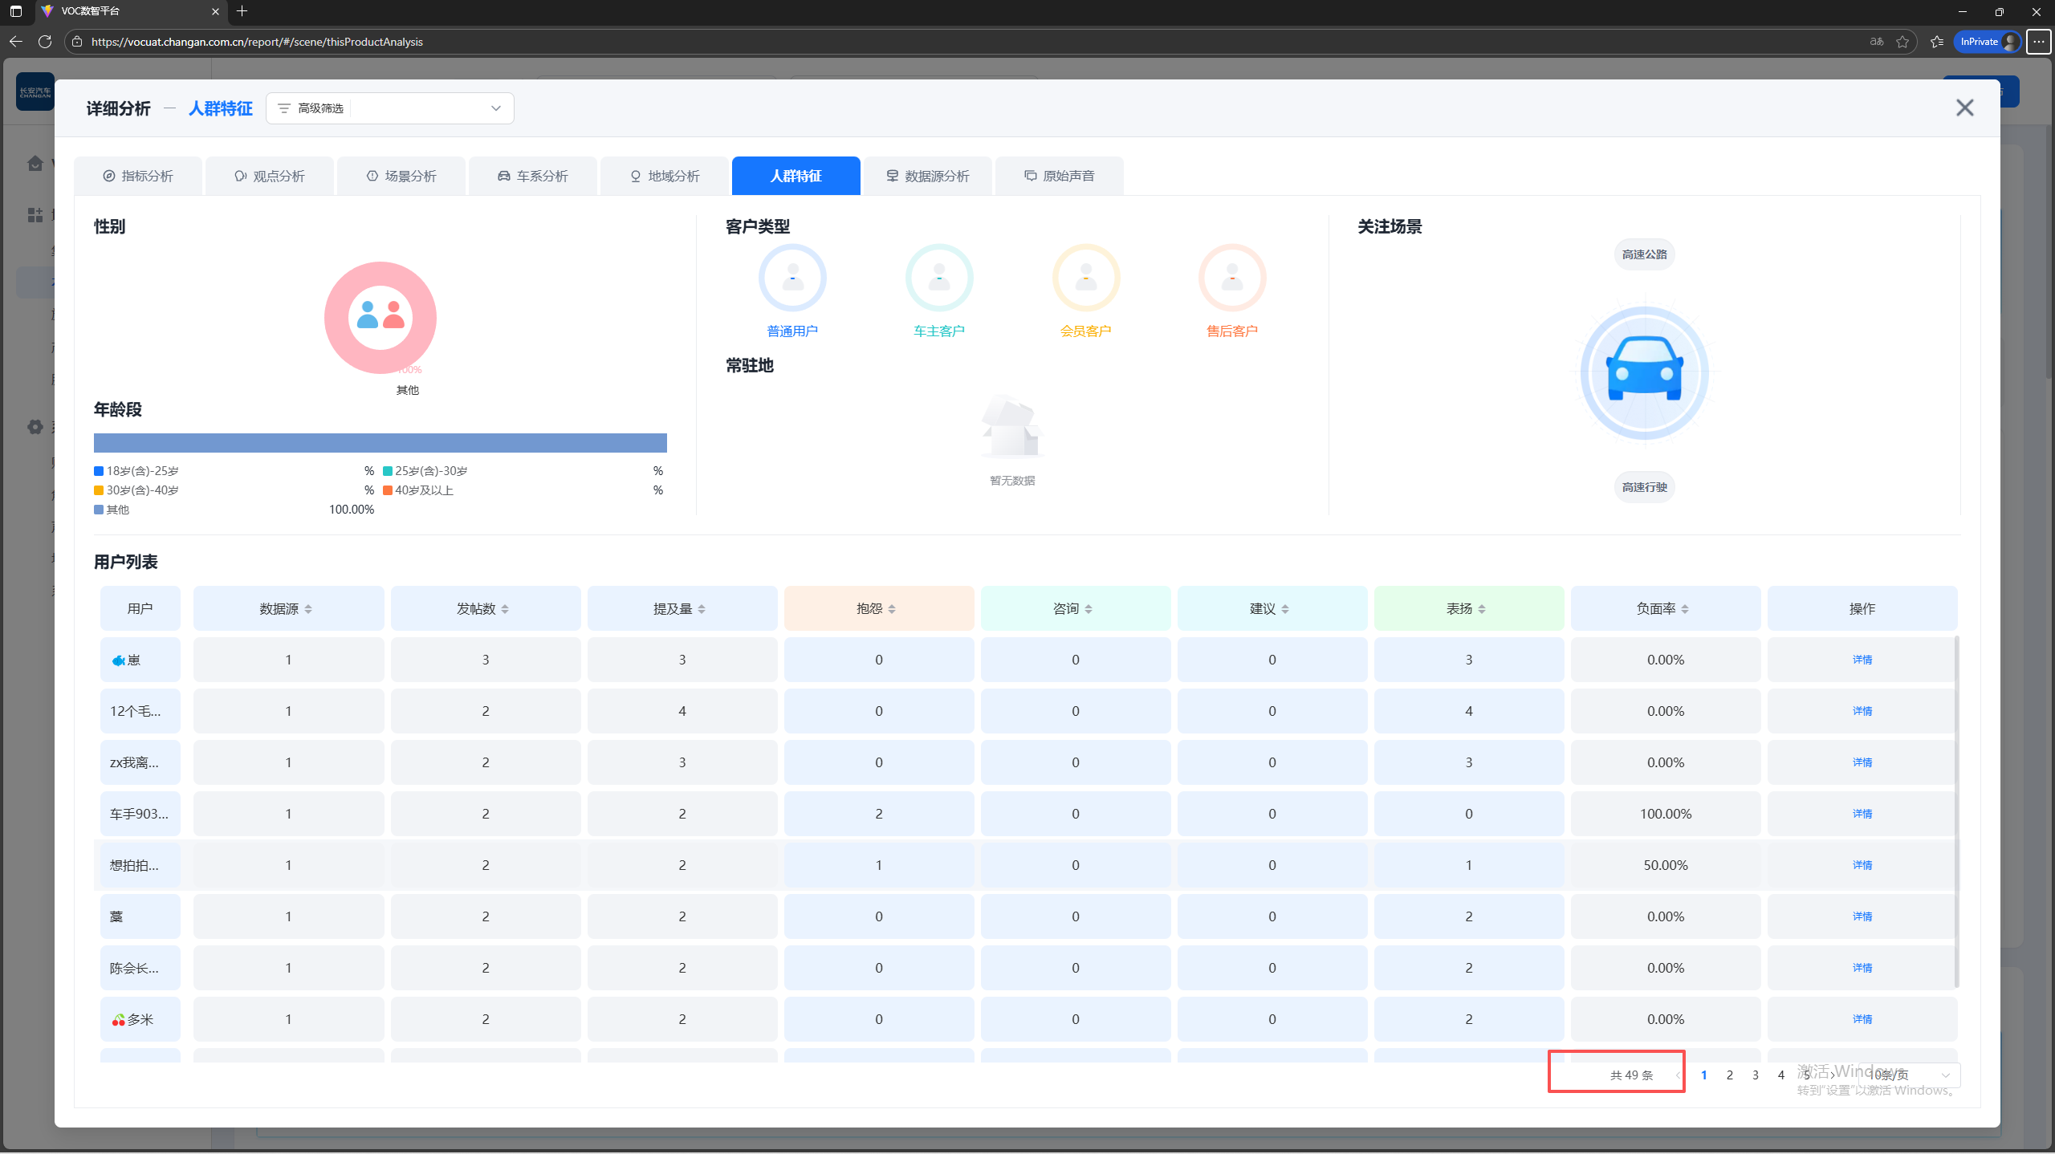The image size is (2055, 1154).
Task: Click the 会员客户 customer type icon
Action: click(x=1085, y=278)
